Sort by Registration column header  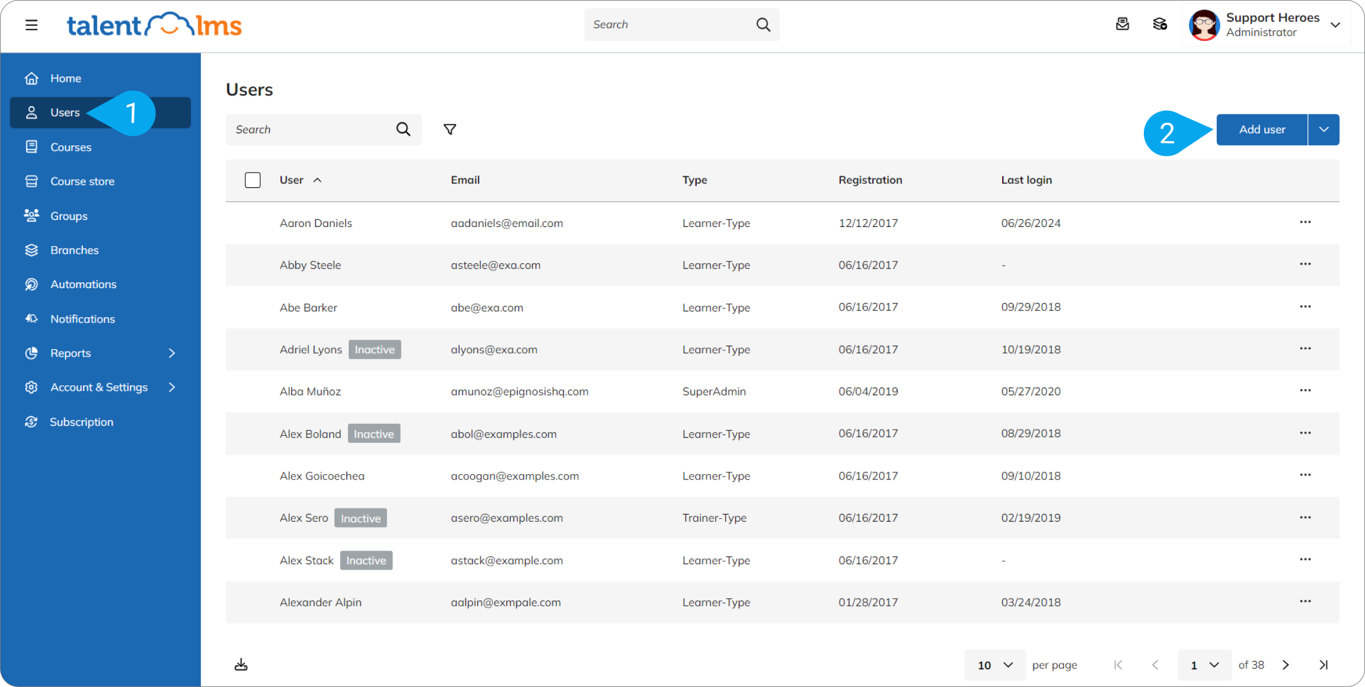tap(870, 180)
